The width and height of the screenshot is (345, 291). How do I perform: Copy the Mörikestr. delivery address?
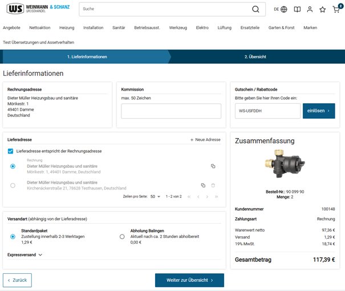(x=213, y=166)
